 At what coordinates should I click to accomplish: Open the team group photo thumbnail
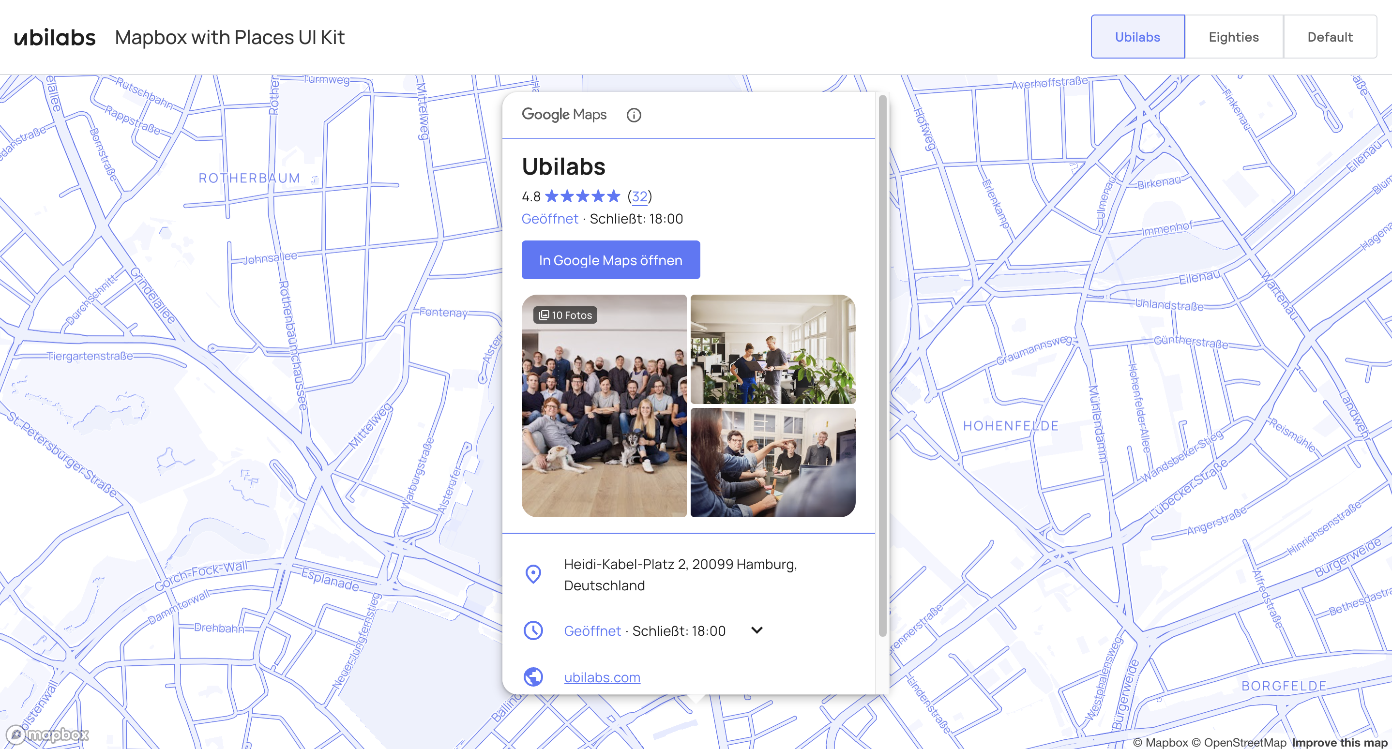tap(604, 406)
